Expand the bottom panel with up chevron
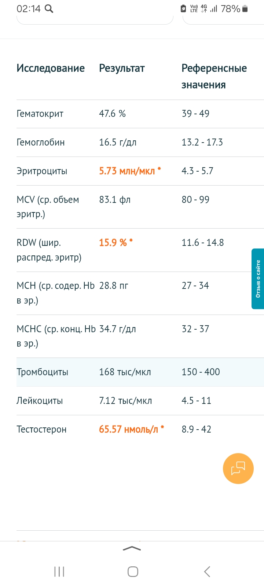This screenshot has height=588, width=264. pos(132,548)
